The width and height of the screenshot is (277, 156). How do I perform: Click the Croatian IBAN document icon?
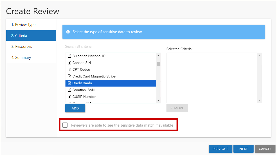70,90
